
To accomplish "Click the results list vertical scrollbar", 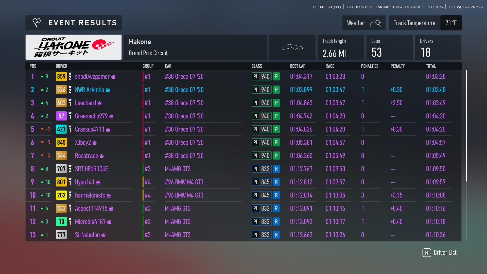I will (x=466, y=126).
